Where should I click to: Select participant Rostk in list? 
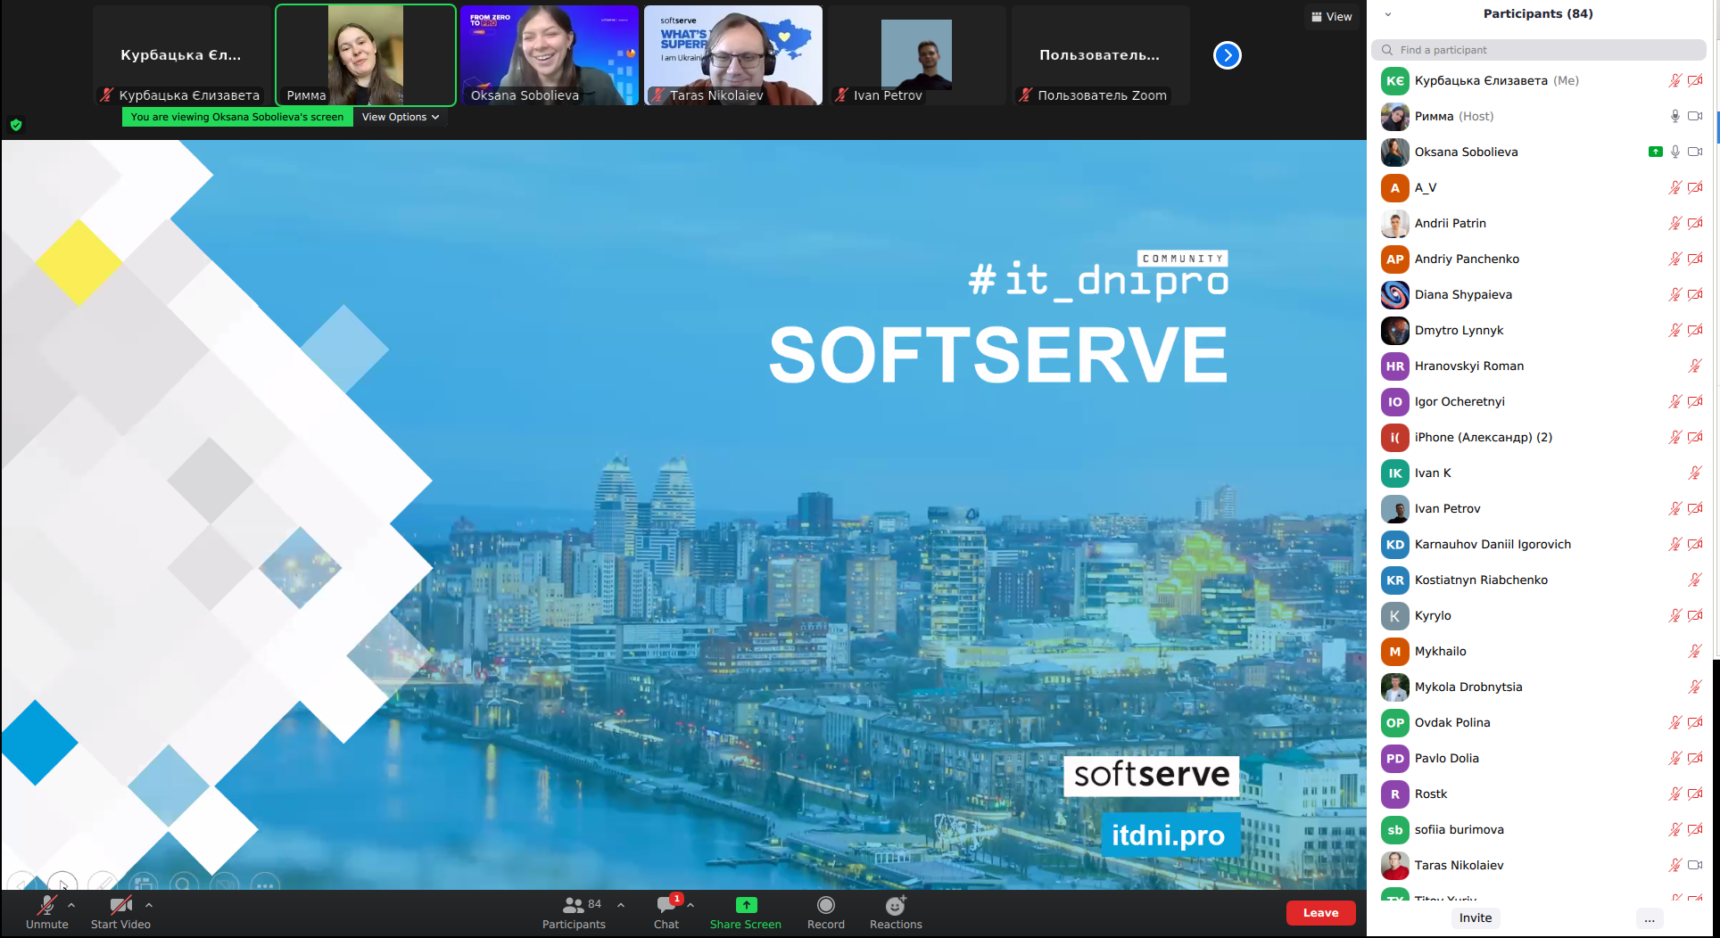(1541, 794)
